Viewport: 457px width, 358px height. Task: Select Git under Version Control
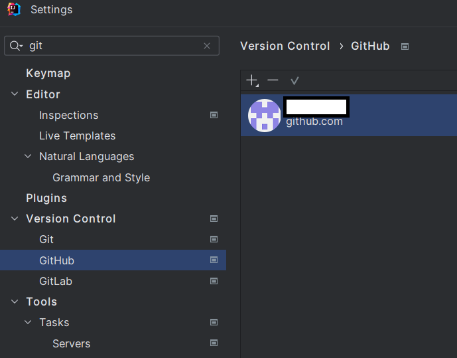click(x=46, y=239)
